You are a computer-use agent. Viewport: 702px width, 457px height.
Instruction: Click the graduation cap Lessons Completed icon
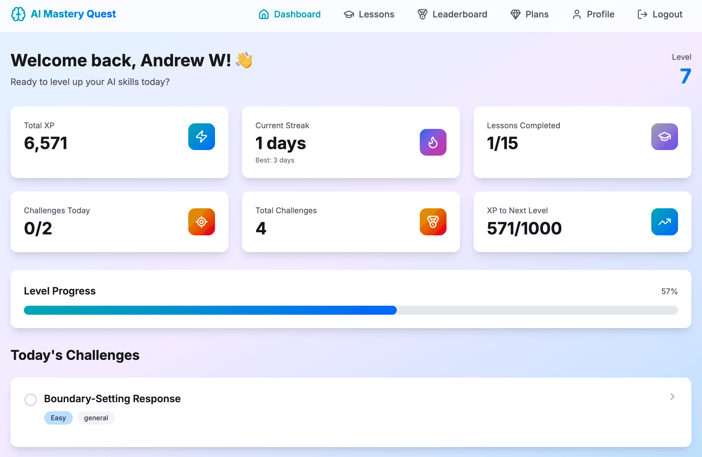(664, 137)
